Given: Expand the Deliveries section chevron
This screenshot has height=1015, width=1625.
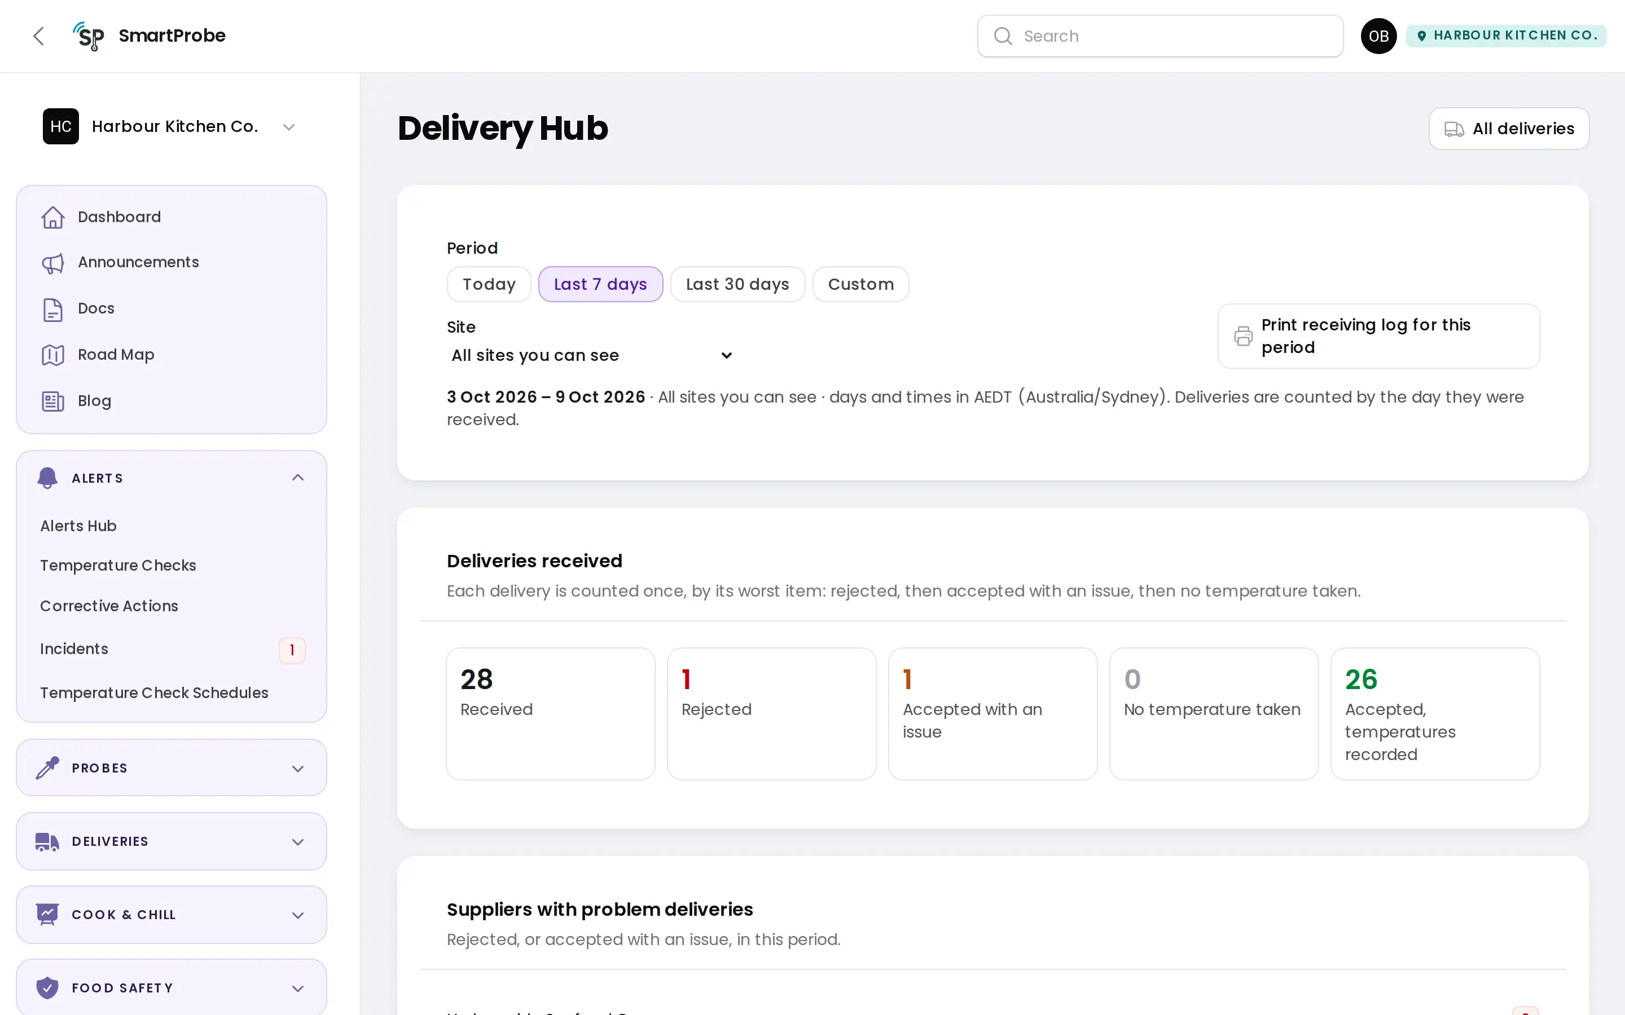Looking at the screenshot, I should tap(298, 842).
